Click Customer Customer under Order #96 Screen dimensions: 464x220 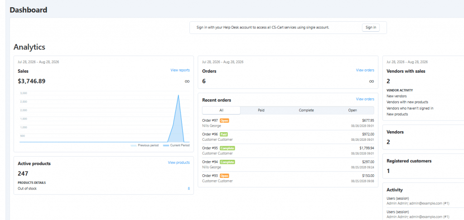point(217,139)
